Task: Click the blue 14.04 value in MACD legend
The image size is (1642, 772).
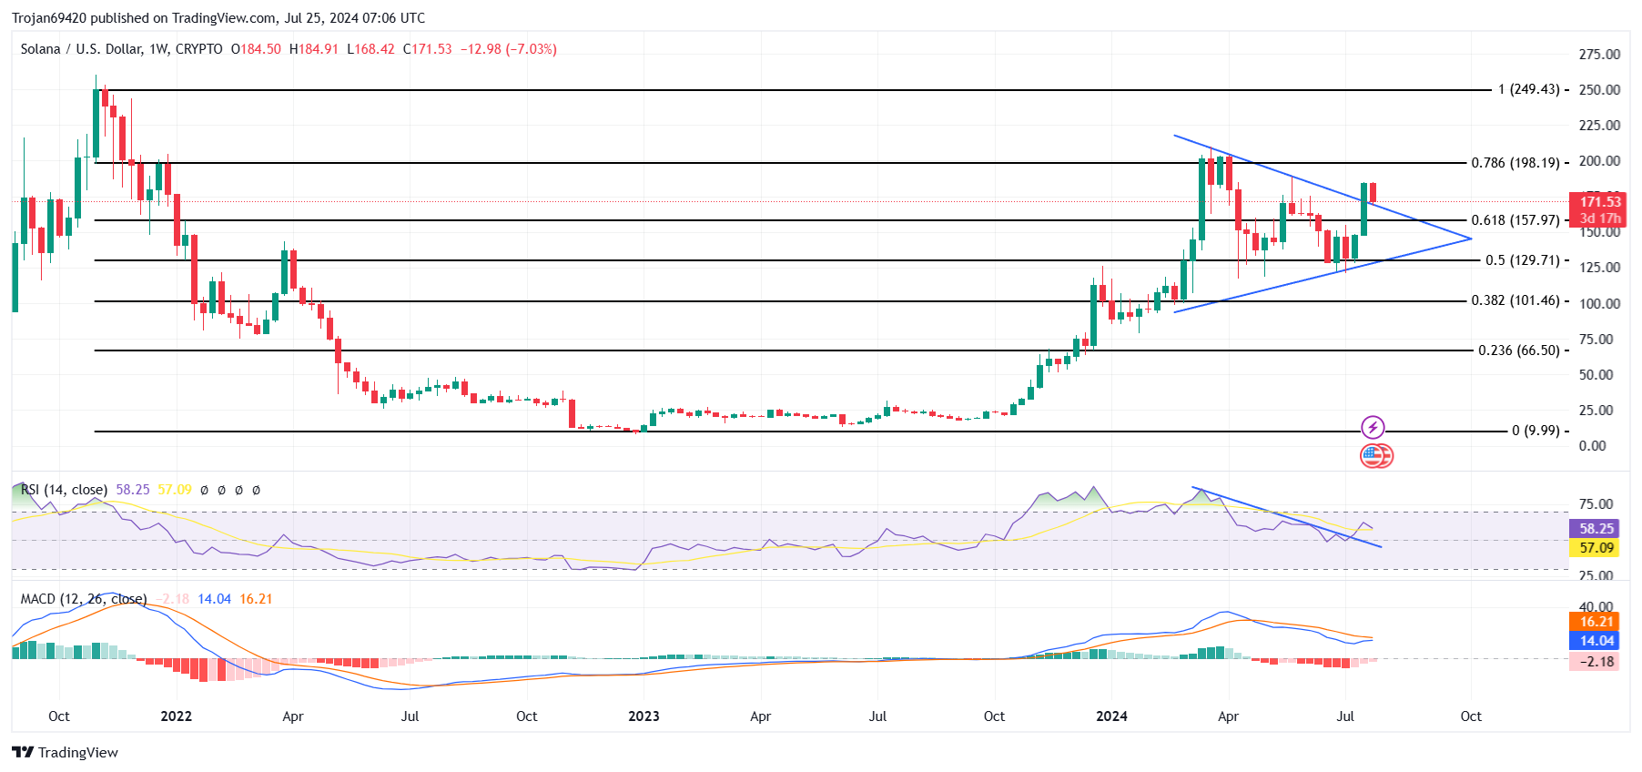Action: pyautogui.click(x=215, y=599)
